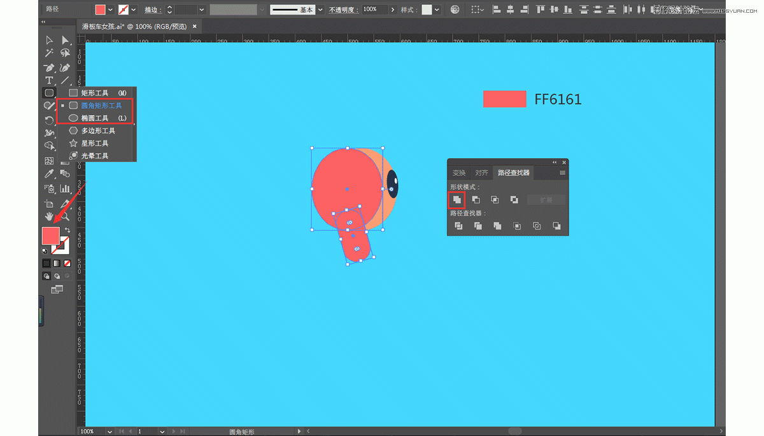Expand the stroke weight dropdown

[x=202, y=10]
